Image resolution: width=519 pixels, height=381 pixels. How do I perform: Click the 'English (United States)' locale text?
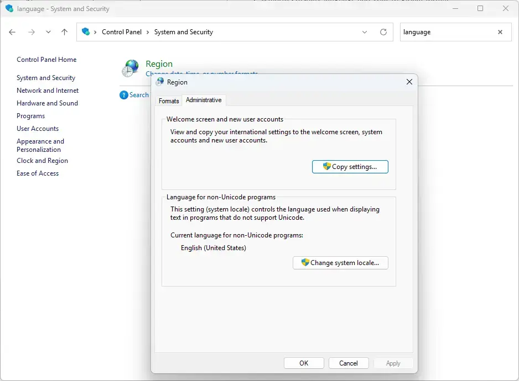click(214, 248)
